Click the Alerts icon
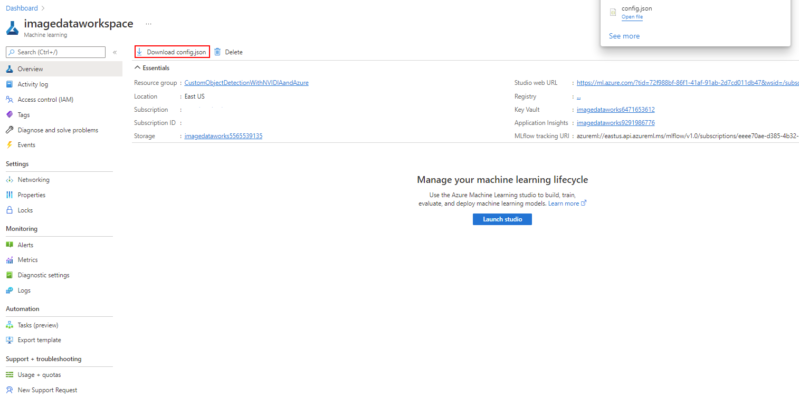 click(9, 245)
